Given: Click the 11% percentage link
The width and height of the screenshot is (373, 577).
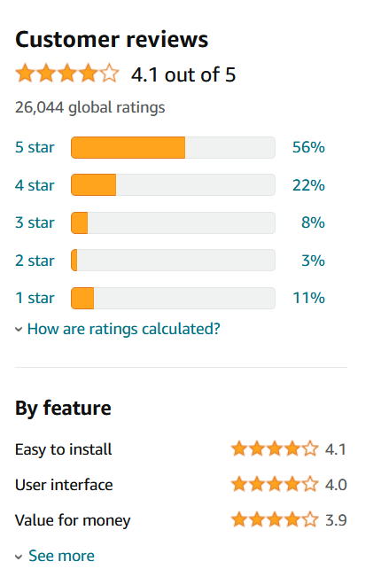Looking at the screenshot, I should 308,298.
